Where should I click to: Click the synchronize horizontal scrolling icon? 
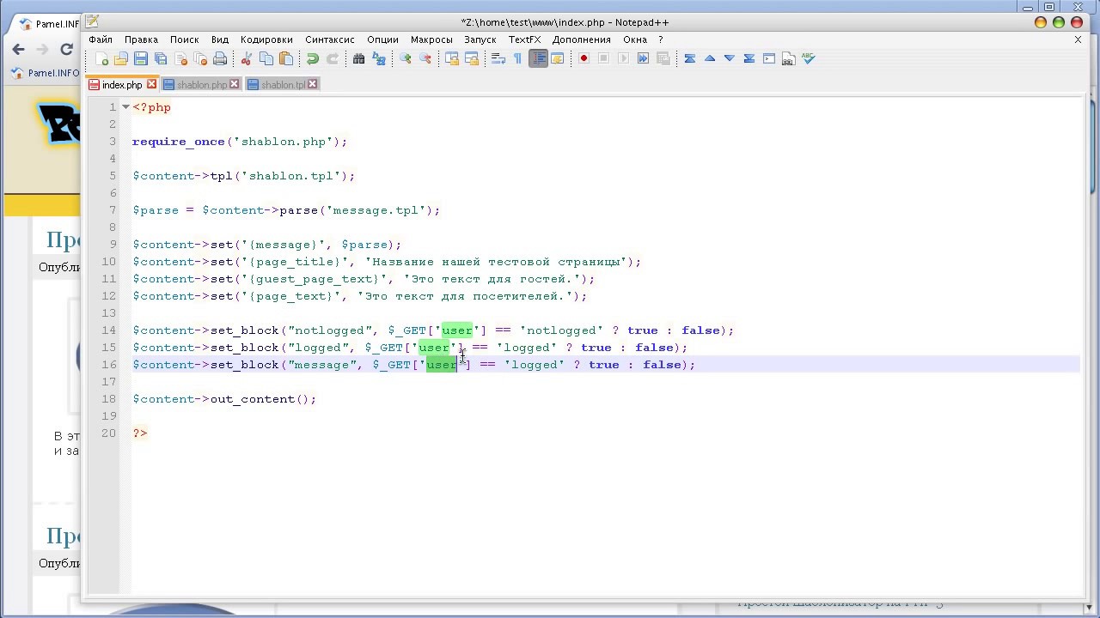point(472,58)
